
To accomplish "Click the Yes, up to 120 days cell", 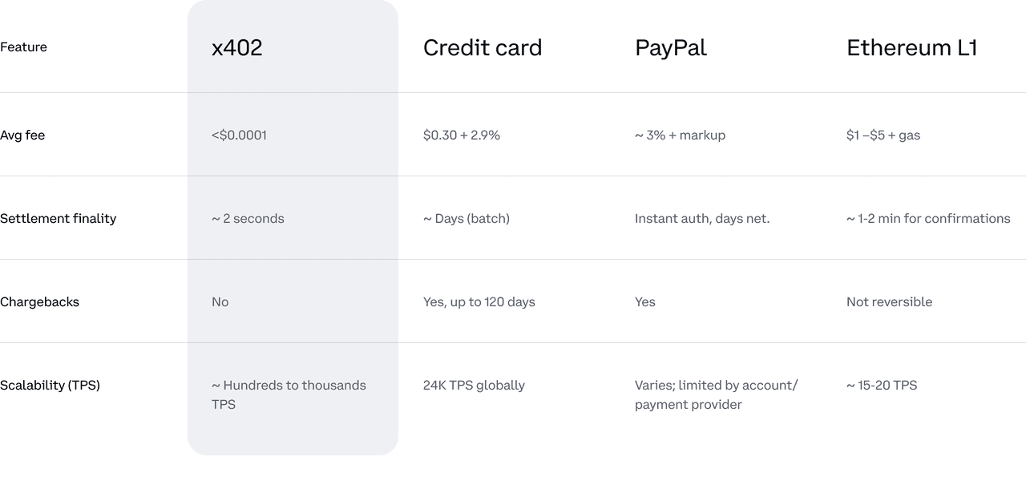I will click(479, 302).
